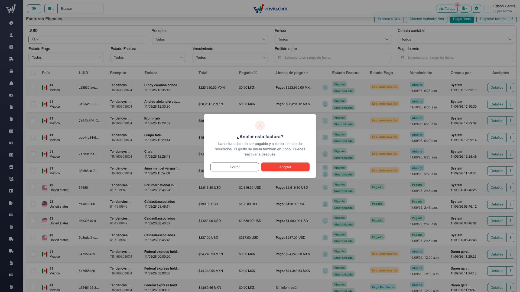Image resolution: width=520 pixels, height=292 pixels.
Task: Check the row for UUID 31CA28F0
Action: [x=33, y=104]
